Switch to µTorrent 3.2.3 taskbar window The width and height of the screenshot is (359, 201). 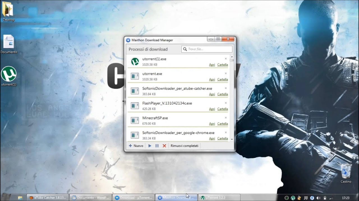[219, 198]
